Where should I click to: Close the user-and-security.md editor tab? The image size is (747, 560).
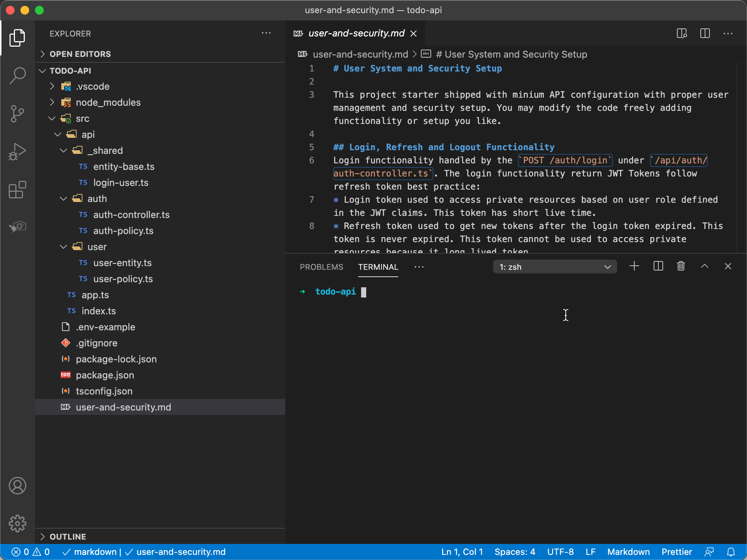413,34
